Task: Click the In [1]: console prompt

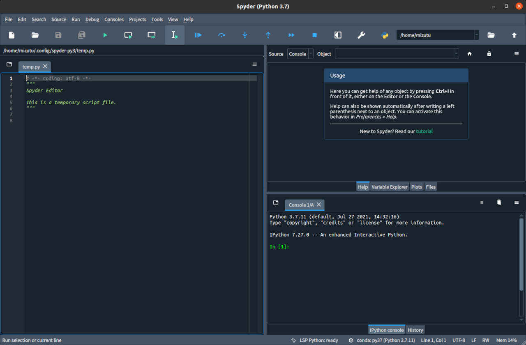Action: 279,247
